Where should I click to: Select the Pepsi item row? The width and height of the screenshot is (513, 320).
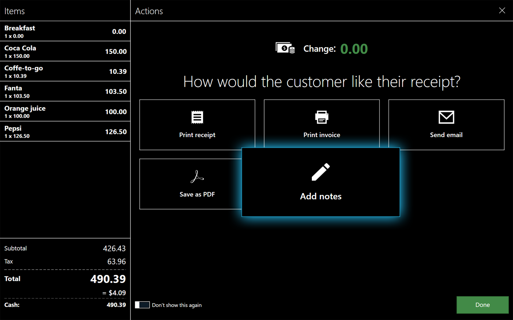click(x=65, y=132)
